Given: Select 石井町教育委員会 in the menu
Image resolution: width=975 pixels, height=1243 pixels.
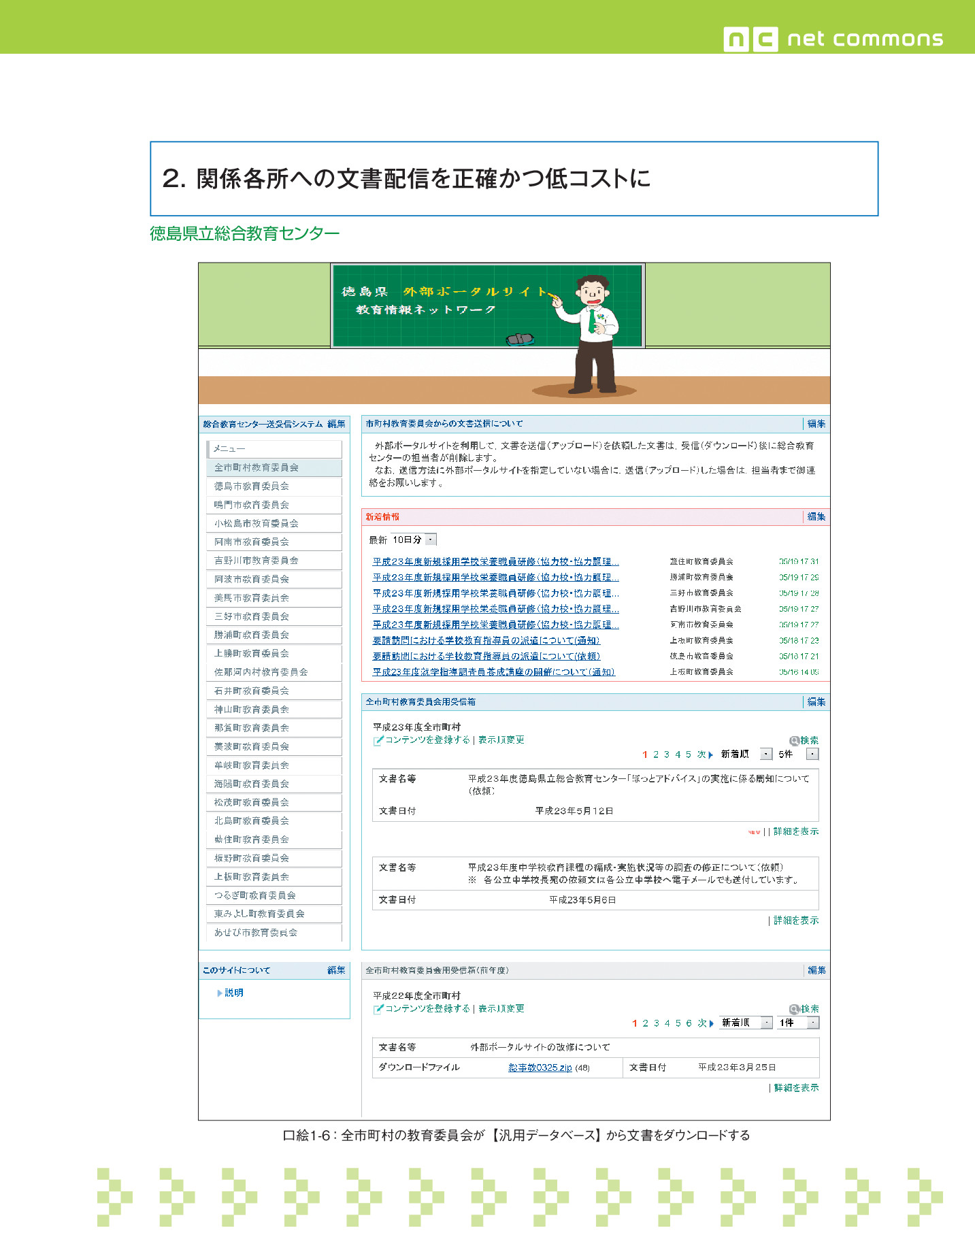Looking at the screenshot, I should pos(274,691).
